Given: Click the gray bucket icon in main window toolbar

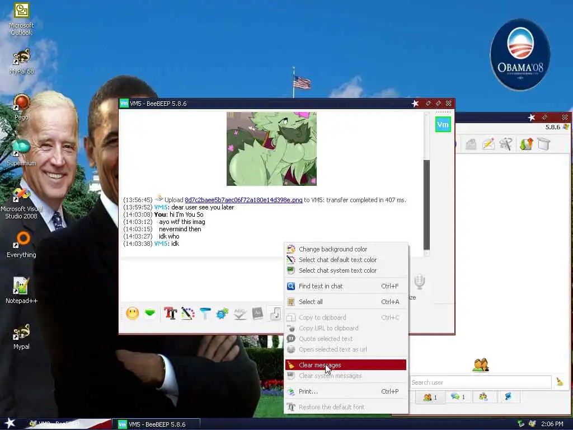Looking at the screenshot, I should tap(543, 144).
